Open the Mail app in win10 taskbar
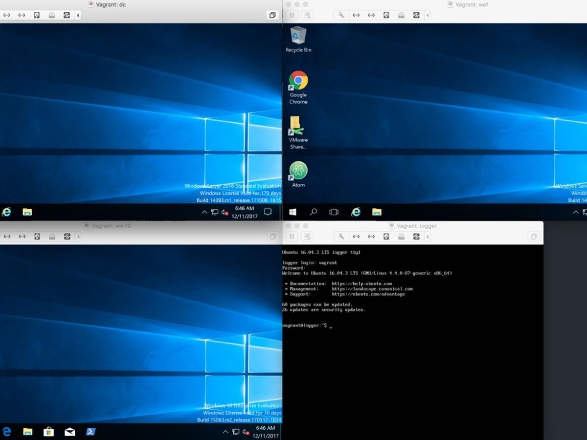 coord(69,432)
